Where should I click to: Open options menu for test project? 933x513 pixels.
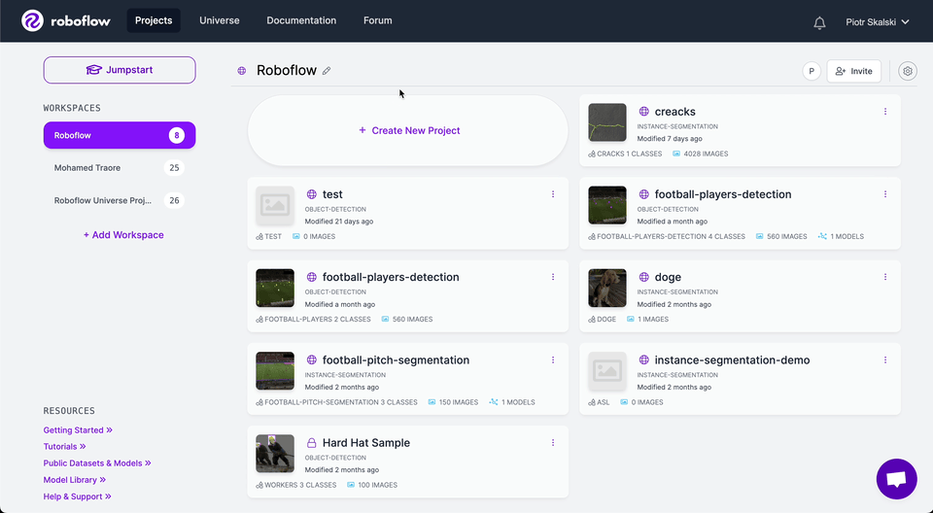(553, 194)
